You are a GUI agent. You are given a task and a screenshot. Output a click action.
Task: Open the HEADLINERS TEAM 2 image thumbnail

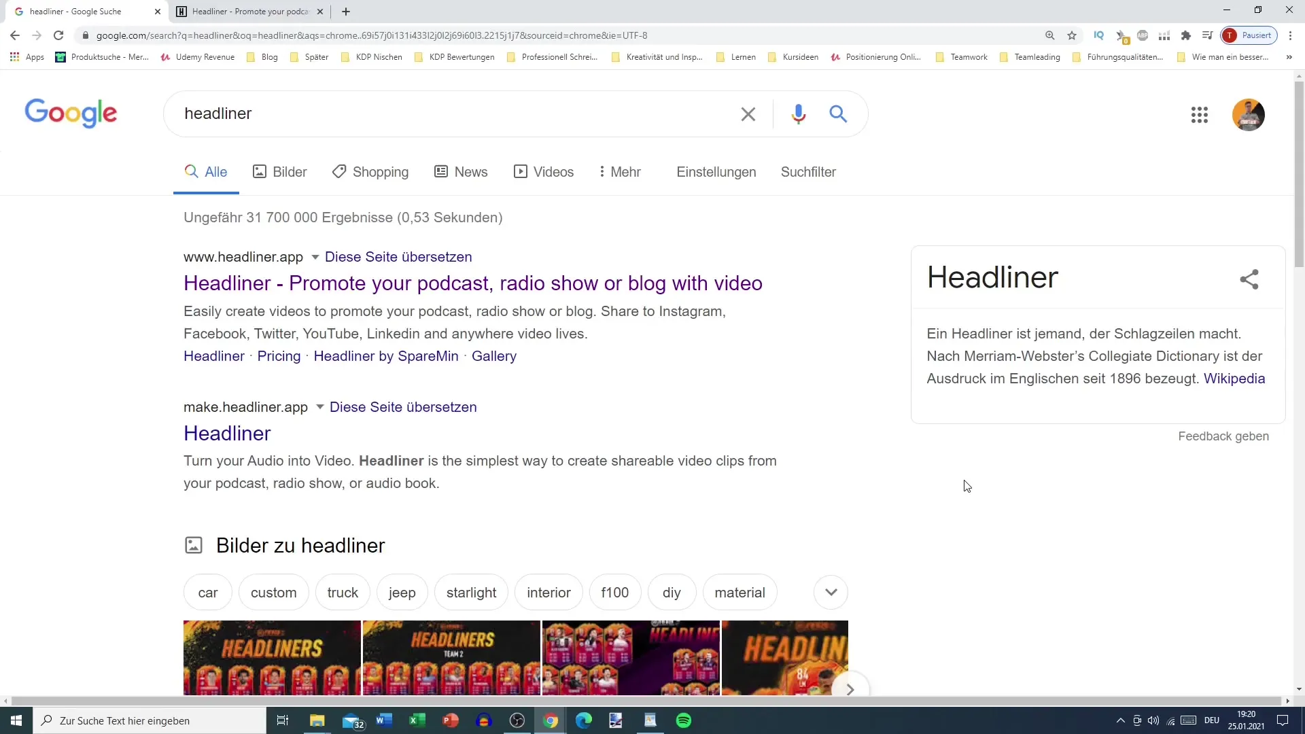[451, 658]
